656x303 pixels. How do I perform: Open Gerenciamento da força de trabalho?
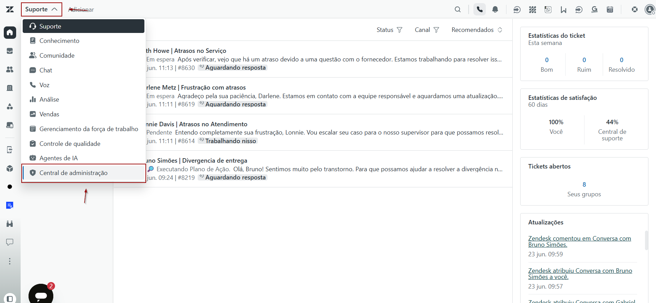[x=84, y=129]
